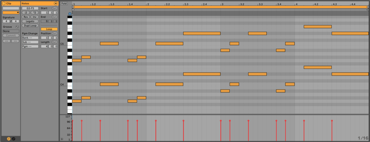Open the Pgm program chooser
Image resolution: width=370 pixels, height=142 pixels.
[x=30, y=47]
